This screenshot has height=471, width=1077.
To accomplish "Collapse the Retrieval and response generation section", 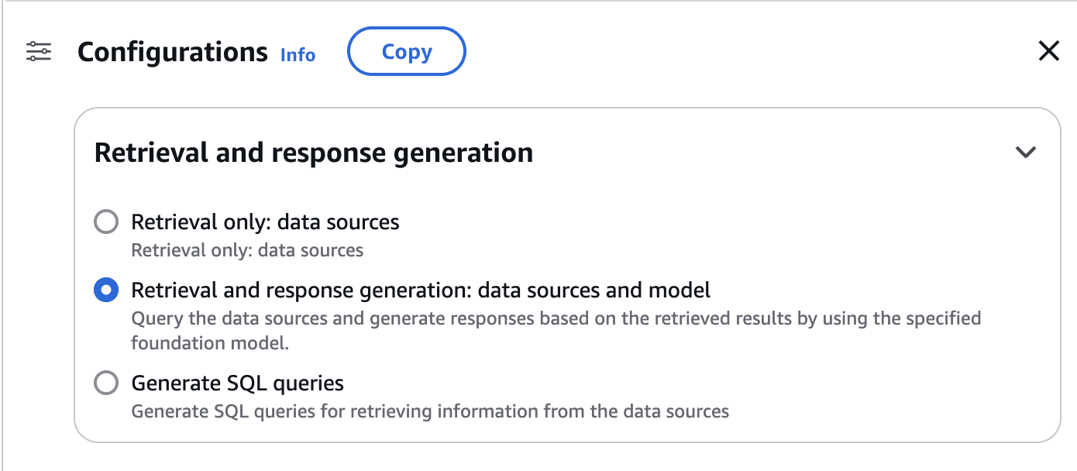I will tap(1025, 153).
